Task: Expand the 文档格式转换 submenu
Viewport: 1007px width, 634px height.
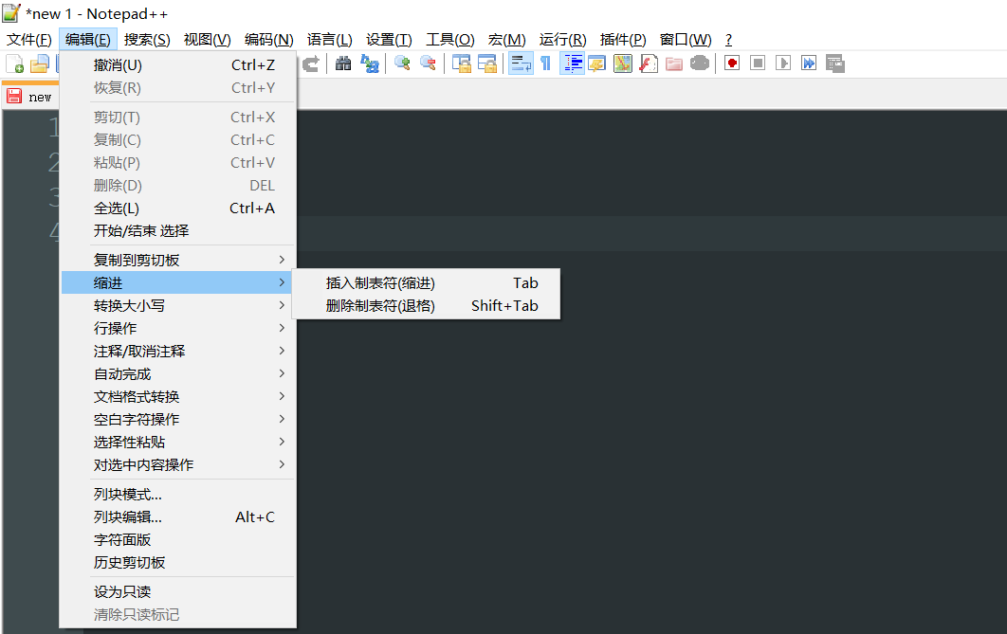Action: (x=178, y=396)
